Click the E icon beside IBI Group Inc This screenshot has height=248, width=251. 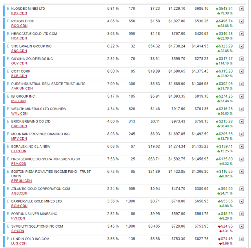click(x=8, y=96)
